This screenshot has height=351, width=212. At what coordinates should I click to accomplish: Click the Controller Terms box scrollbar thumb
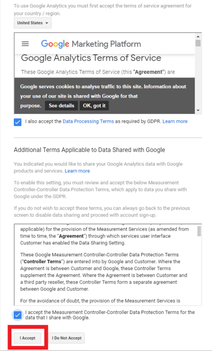(x=199, y=231)
